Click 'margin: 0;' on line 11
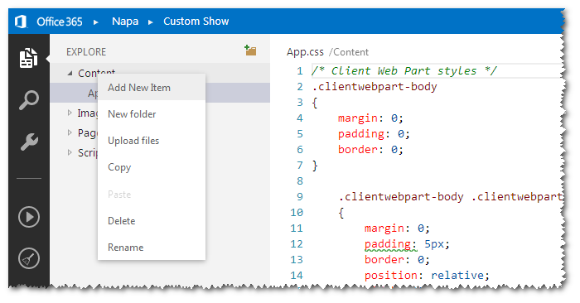 (x=397, y=228)
